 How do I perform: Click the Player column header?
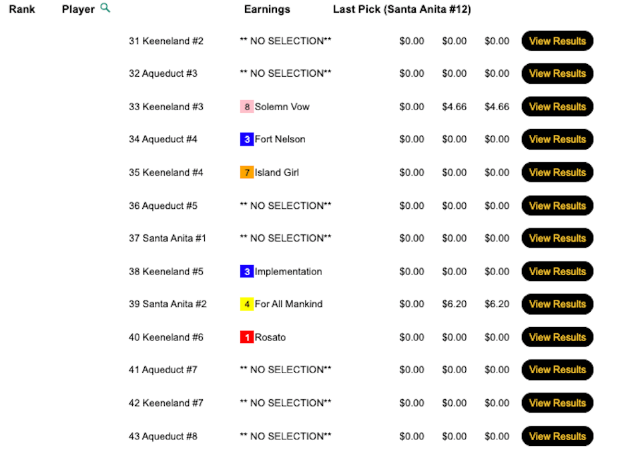[x=78, y=9]
